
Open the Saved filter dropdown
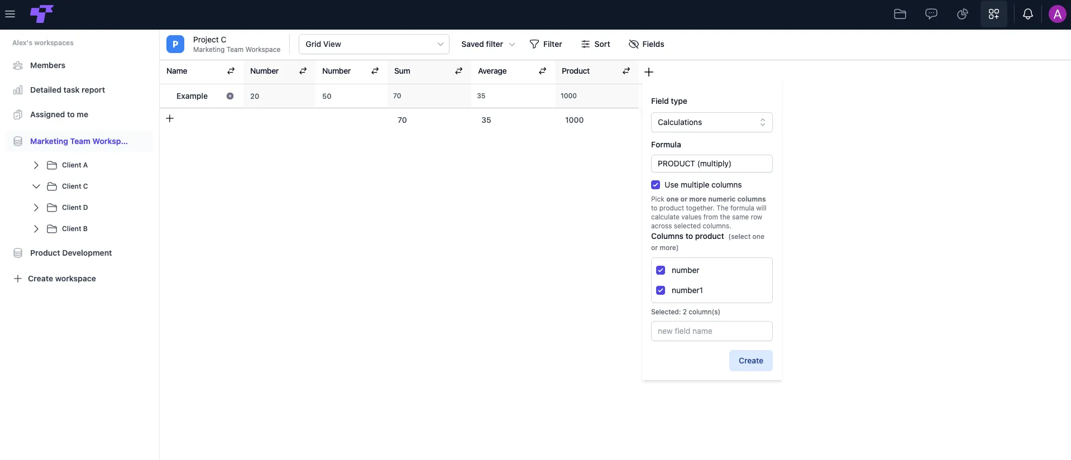tap(488, 44)
